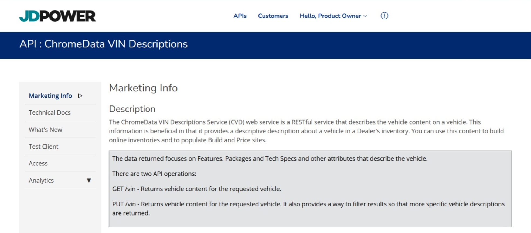
Task: Open the What's New section
Action: (x=45, y=130)
